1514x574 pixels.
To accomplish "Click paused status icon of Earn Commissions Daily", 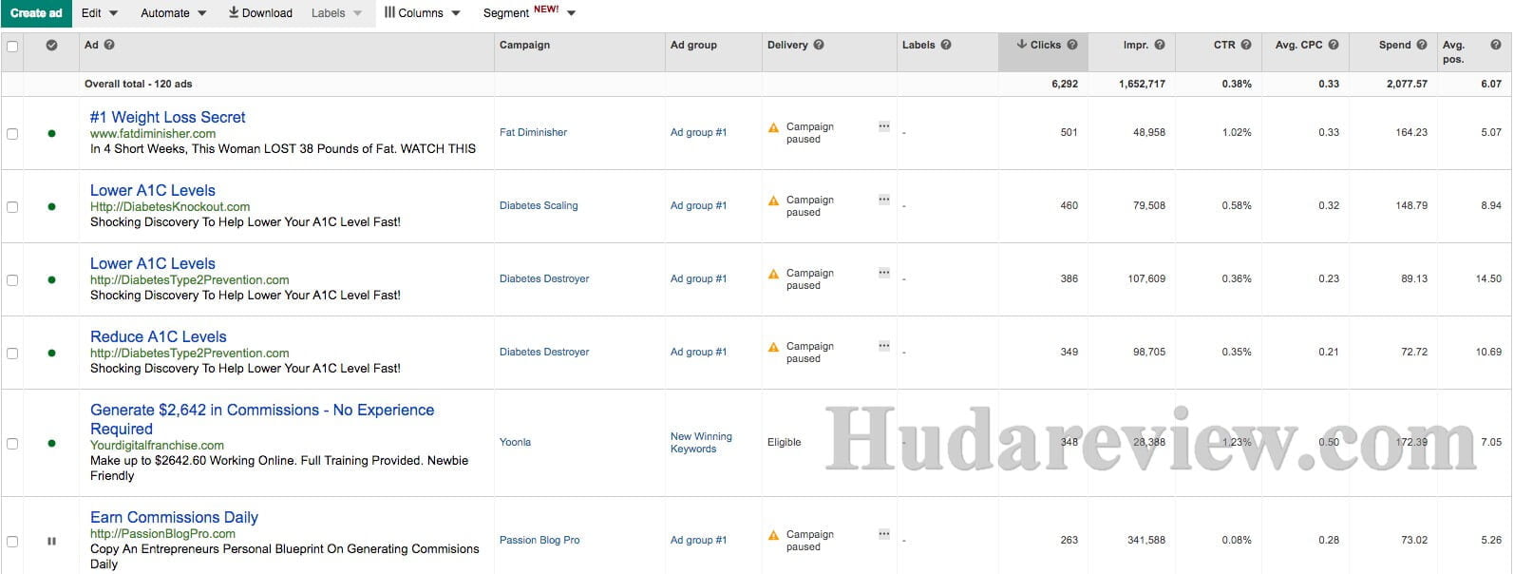I will coord(51,542).
